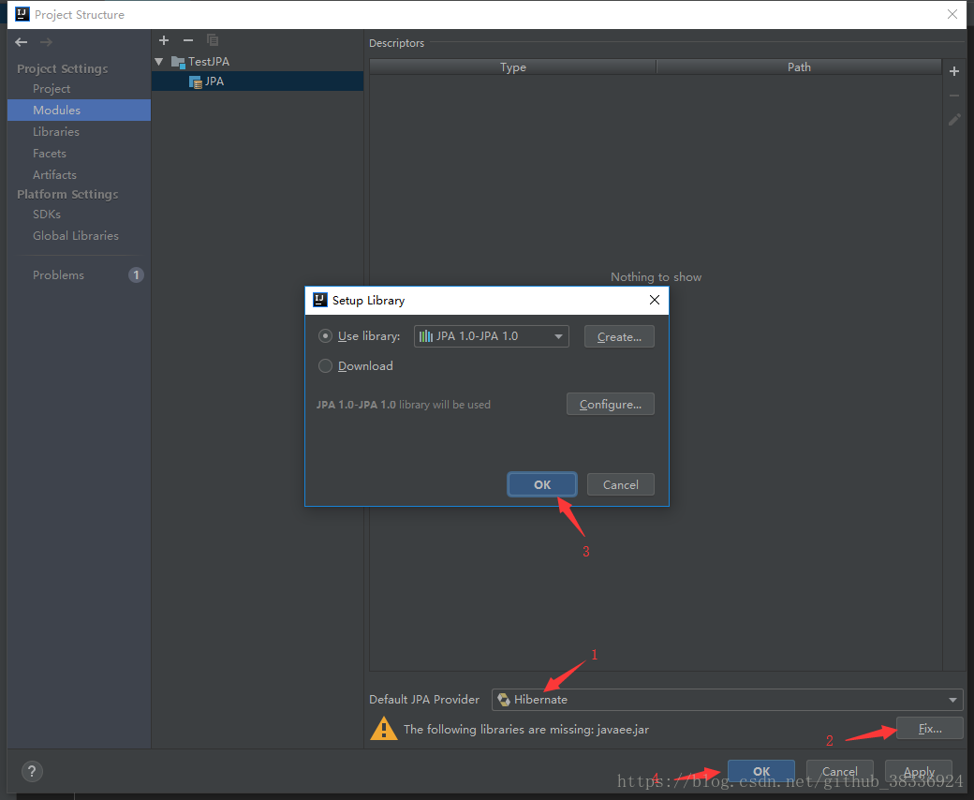
Task: Select the JPA facet tree item
Action: (258, 81)
